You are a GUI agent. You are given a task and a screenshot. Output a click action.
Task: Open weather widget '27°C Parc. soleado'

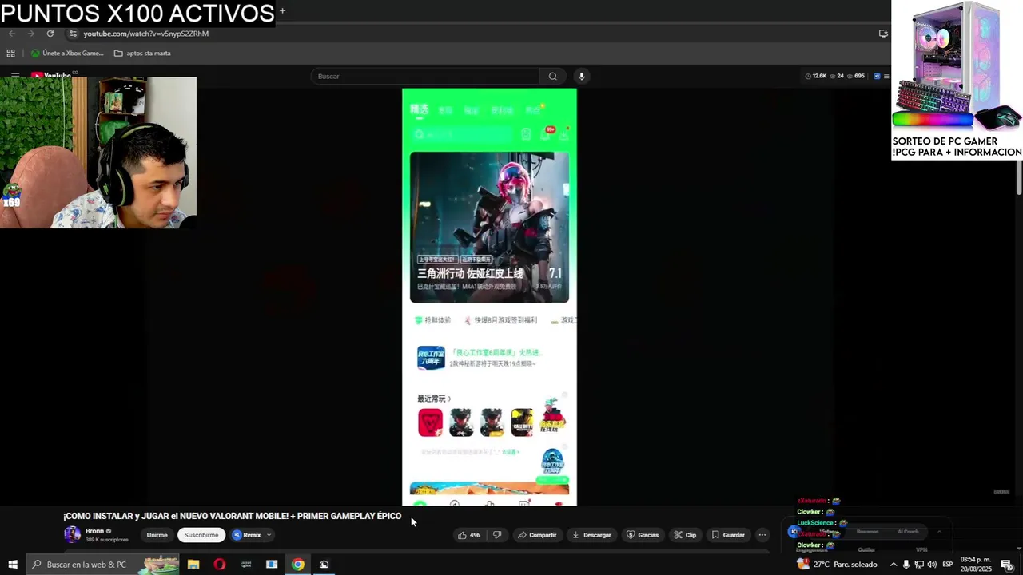click(x=837, y=565)
